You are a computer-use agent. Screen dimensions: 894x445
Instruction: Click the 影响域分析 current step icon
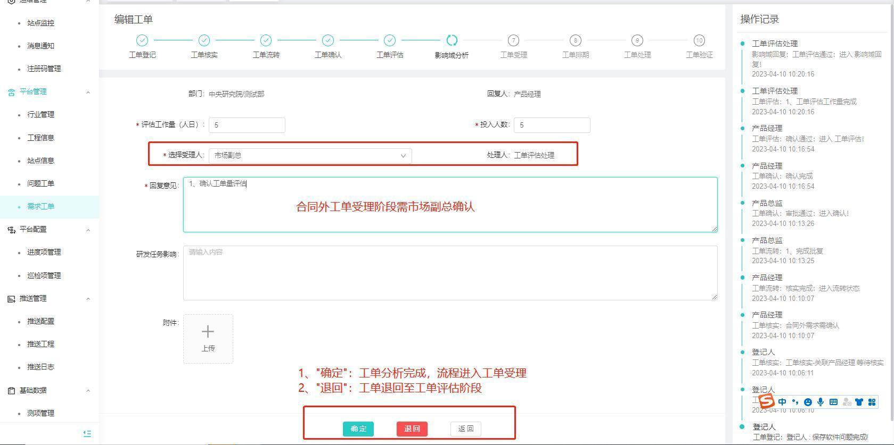point(452,40)
